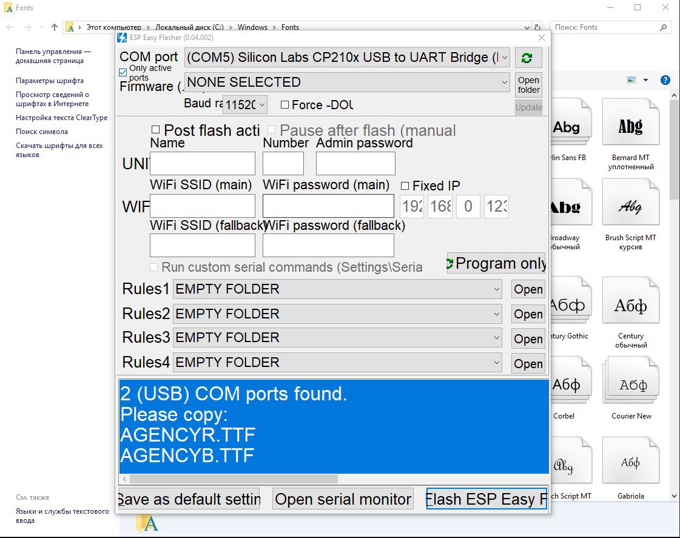Click the ESP Easy Flasher title bar icon

pos(123,38)
